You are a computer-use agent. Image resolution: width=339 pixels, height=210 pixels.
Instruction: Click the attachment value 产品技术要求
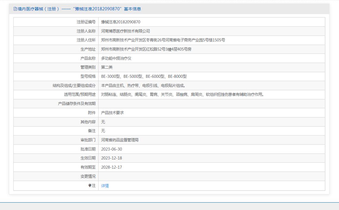pyautogui.click(x=113, y=113)
